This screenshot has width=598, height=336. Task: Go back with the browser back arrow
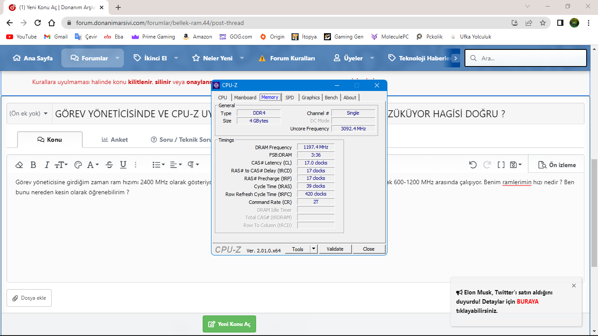[10, 23]
